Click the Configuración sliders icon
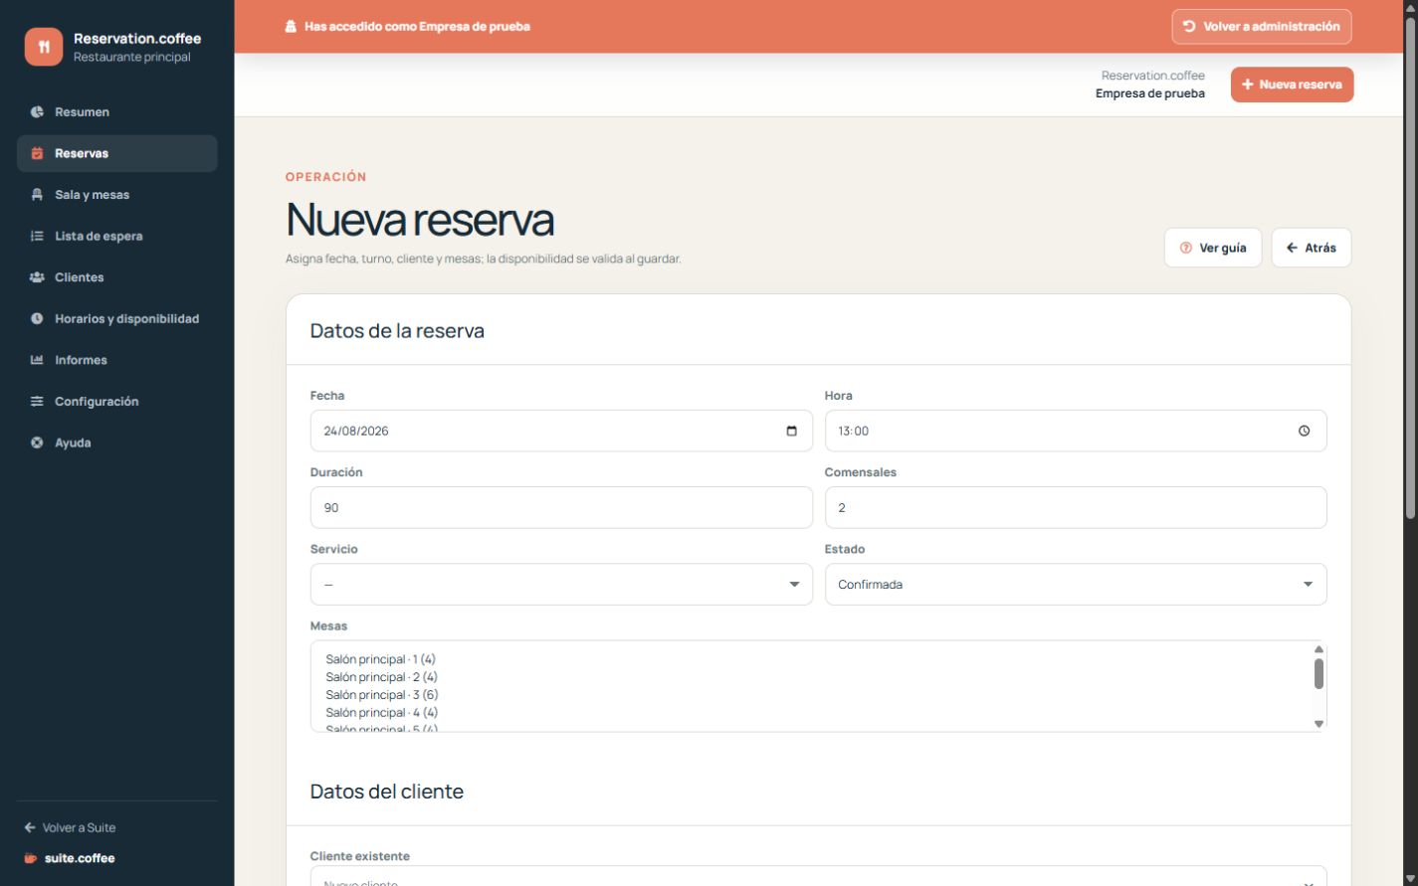1418x886 pixels. point(37,402)
